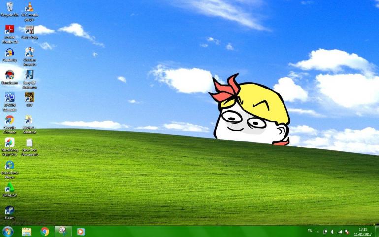
Task: Open the network signal tray icon
Action: [340, 232]
